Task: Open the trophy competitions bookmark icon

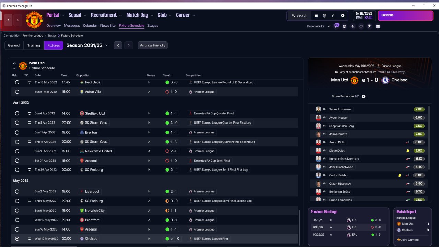Action: tap(369, 26)
